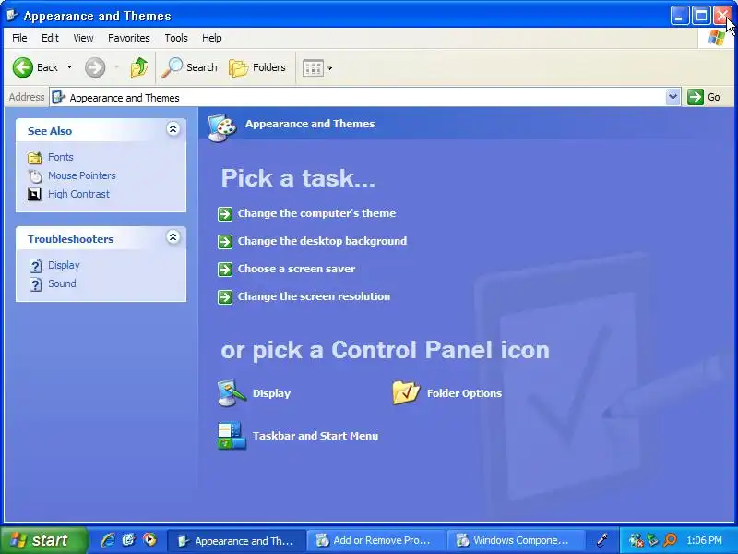Toggle the Folders pane button

tap(257, 67)
